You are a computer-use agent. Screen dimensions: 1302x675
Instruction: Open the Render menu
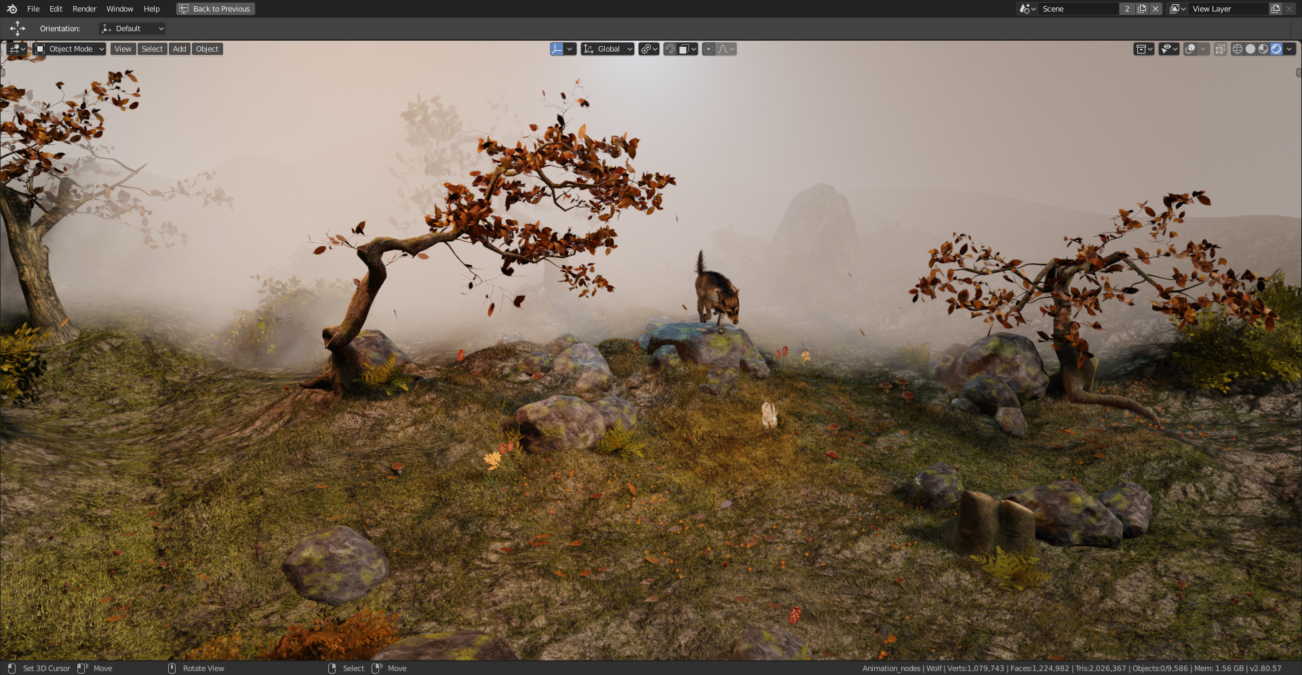click(85, 9)
